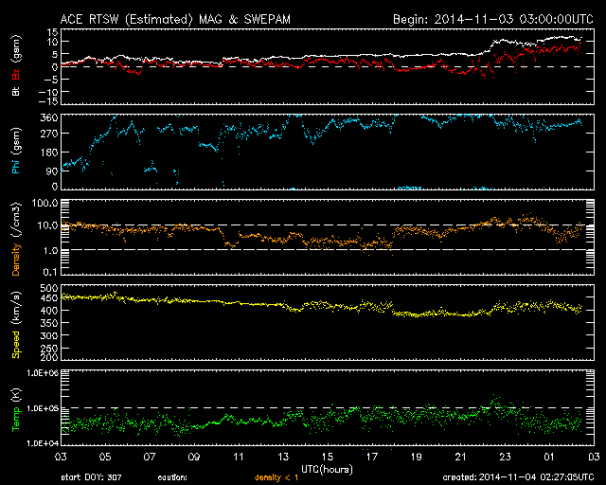Click the '13' hour label on the time axis
This screenshot has height=485, width=606.
click(283, 457)
